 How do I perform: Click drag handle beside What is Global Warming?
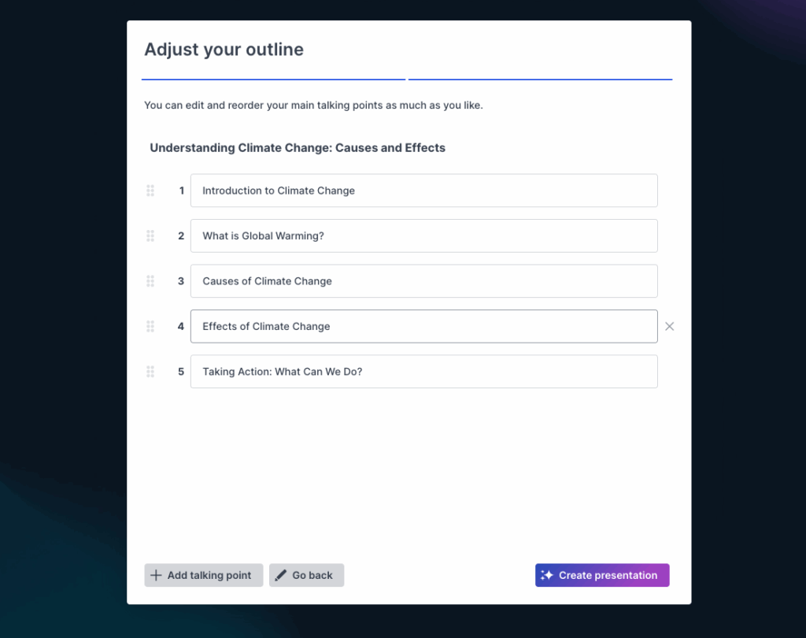150,236
